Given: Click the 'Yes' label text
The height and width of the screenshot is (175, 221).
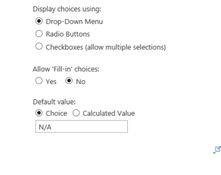Looking at the screenshot, I should [51, 82].
